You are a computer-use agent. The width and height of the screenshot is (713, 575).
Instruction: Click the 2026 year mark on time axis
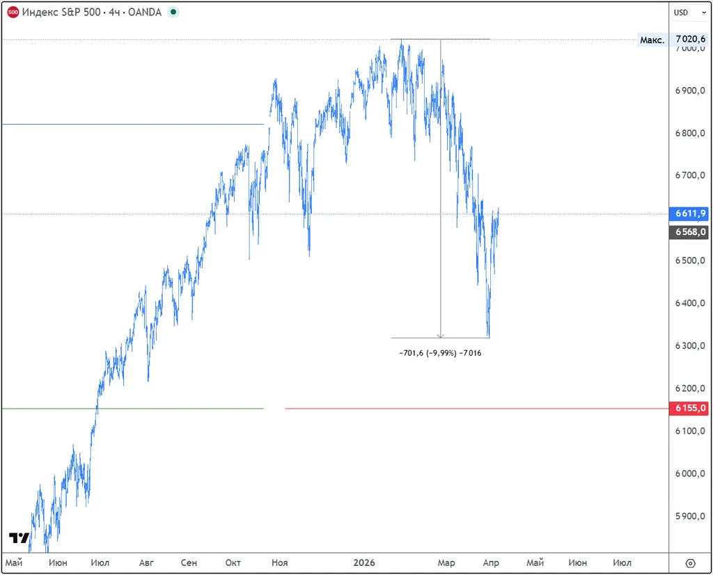(363, 562)
